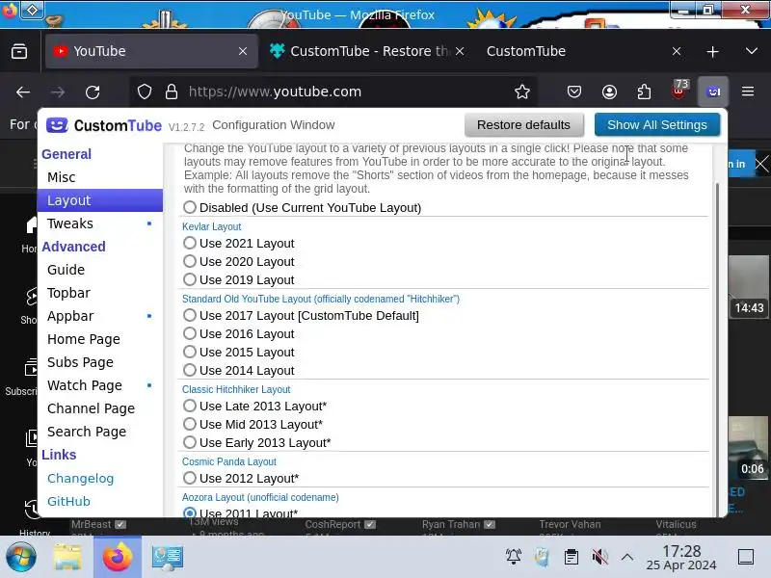Select the Use 2016 Layout radio button
The width and height of the screenshot is (771, 578).
pos(189,333)
